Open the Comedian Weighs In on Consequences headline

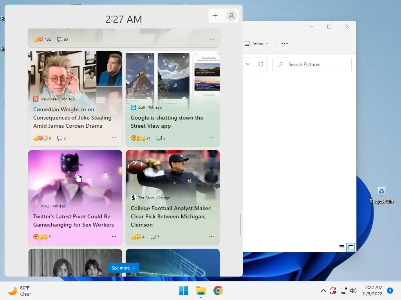(x=72, y=118)
